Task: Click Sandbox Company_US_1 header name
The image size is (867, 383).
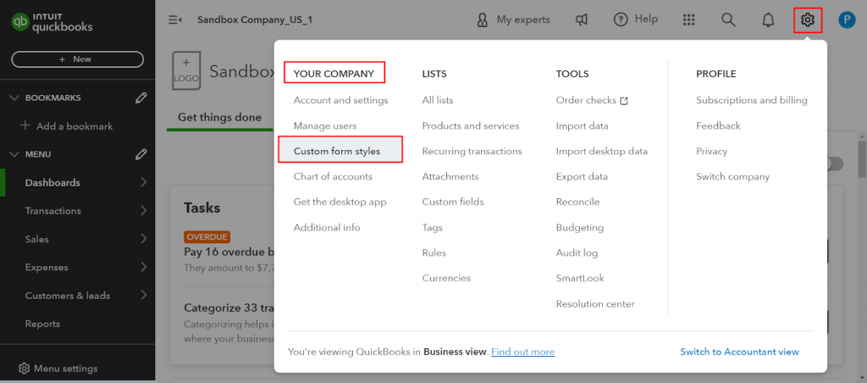Action: pyautogui.click(x=255, y=20)
